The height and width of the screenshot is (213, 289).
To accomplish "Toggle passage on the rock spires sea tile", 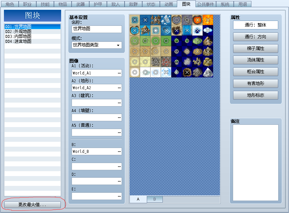I will (156, 20).
